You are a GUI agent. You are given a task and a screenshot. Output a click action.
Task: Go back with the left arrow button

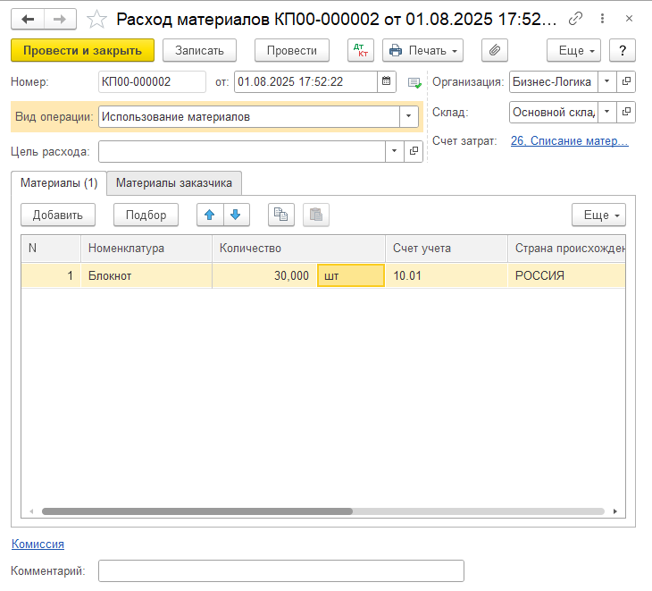[x=28, y=19]
